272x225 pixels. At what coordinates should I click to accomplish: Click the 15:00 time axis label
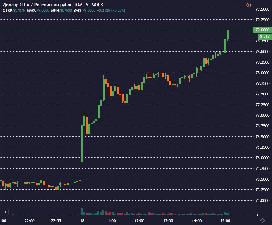[x=225, y=221]
